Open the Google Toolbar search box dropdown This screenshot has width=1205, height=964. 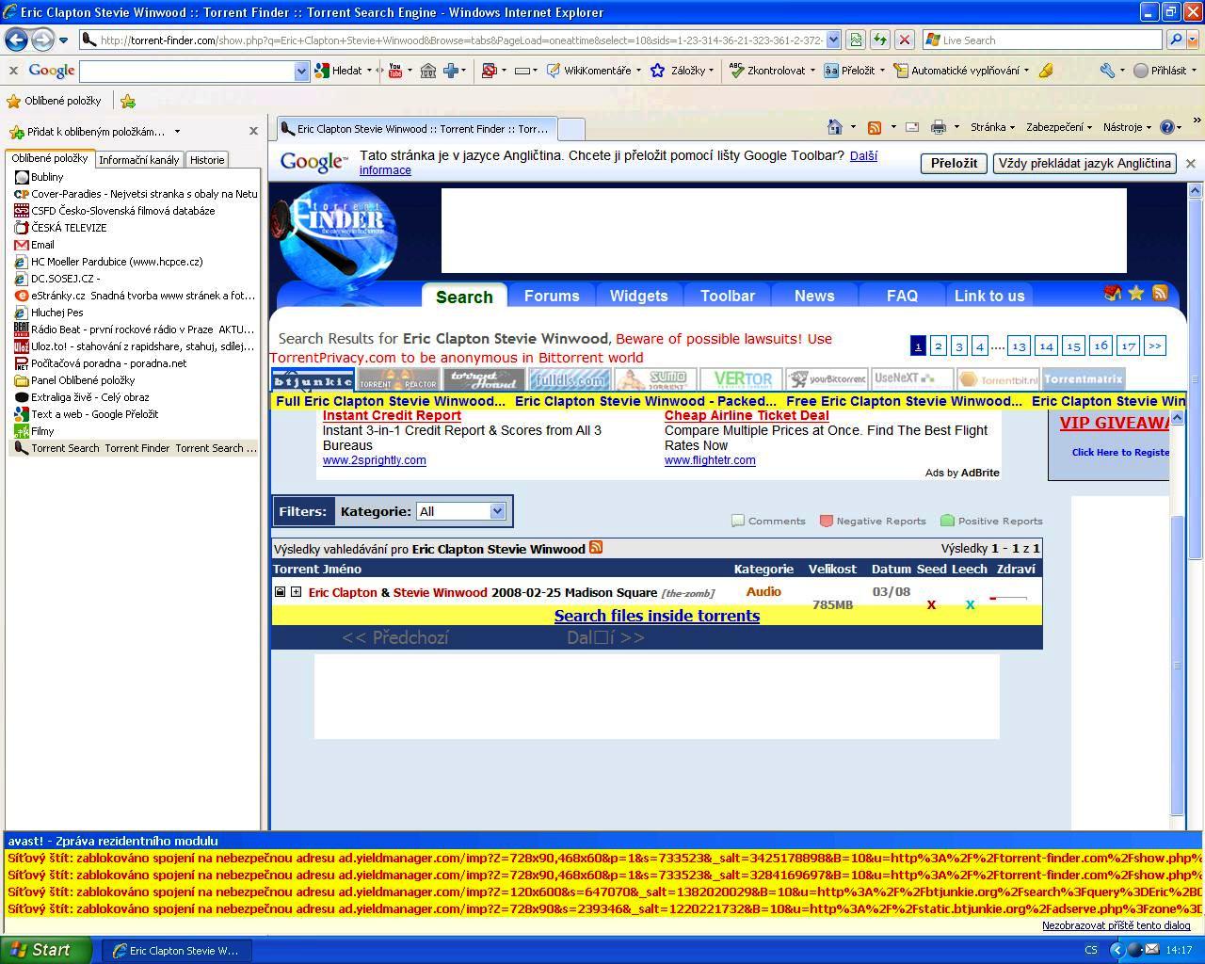(301, 71)
